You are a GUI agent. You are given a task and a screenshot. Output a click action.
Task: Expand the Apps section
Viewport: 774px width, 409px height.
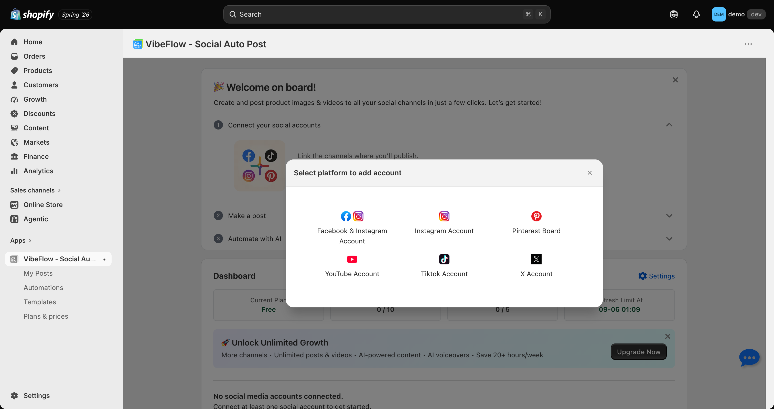point(21,240)
